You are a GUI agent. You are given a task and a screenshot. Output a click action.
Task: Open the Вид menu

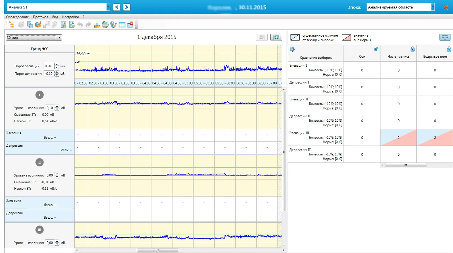click(55, 17)
